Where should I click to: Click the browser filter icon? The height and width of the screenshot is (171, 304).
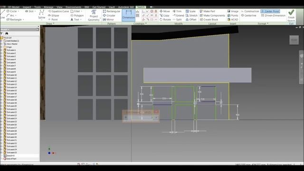pyautogui.click(x=1, y=34)
